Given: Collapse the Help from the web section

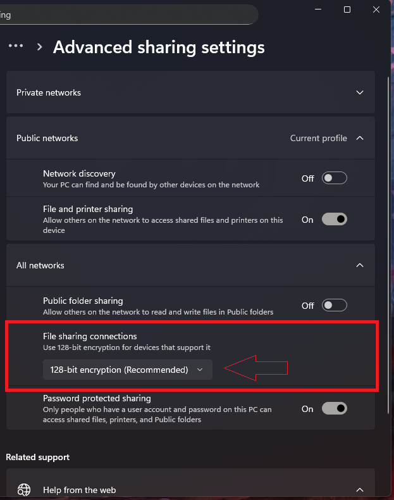Looking at the screenshot, I should (x=360, y=490).
